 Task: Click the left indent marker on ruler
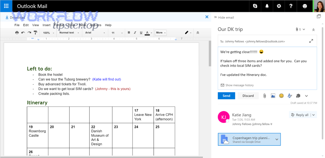tap(38, 39)
